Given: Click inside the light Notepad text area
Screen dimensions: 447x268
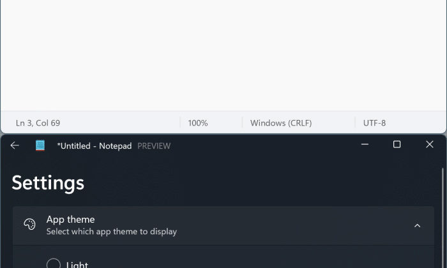Looking at the screenshot, I should point(223,56).
